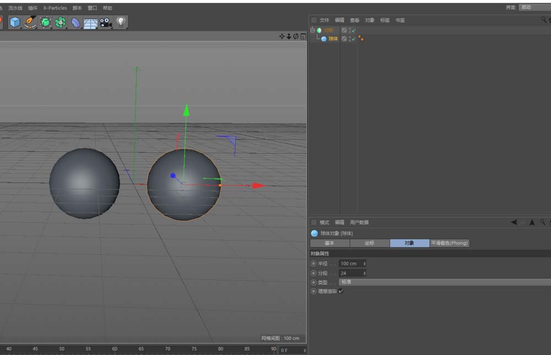
Task: Switch to the 坐标 tab
Action: (368, 243)
